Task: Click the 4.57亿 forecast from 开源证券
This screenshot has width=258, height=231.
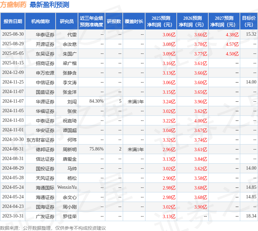Action: [x=232, y=44]
